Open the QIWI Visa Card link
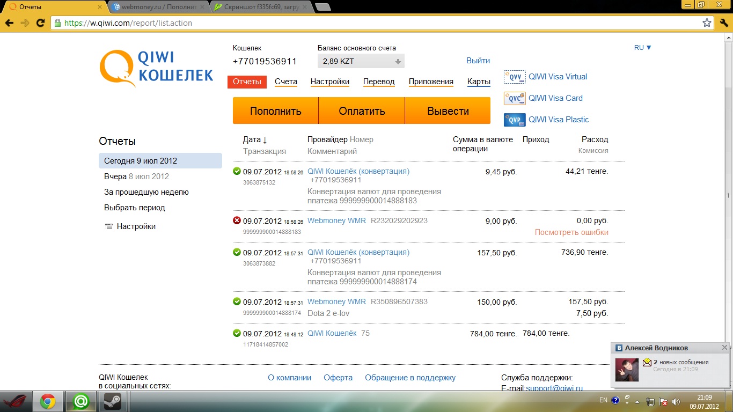The height and width of the screenshot is (412, 733). tap(555, 98)
